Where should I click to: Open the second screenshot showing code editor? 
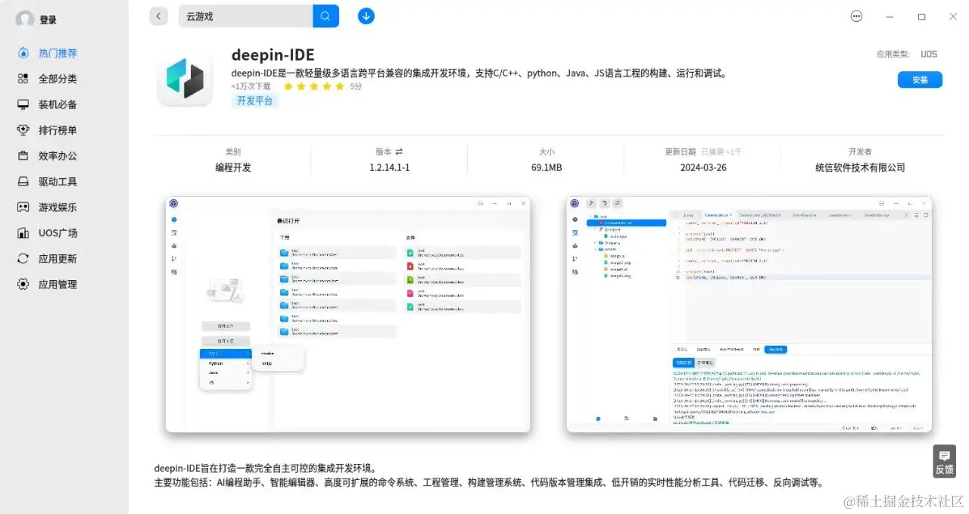point(749,314)
